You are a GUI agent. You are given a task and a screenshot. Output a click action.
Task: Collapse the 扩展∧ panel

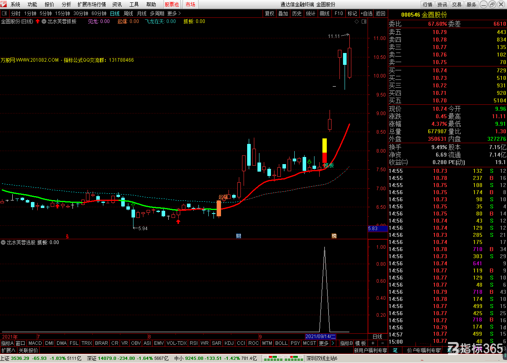8,350
